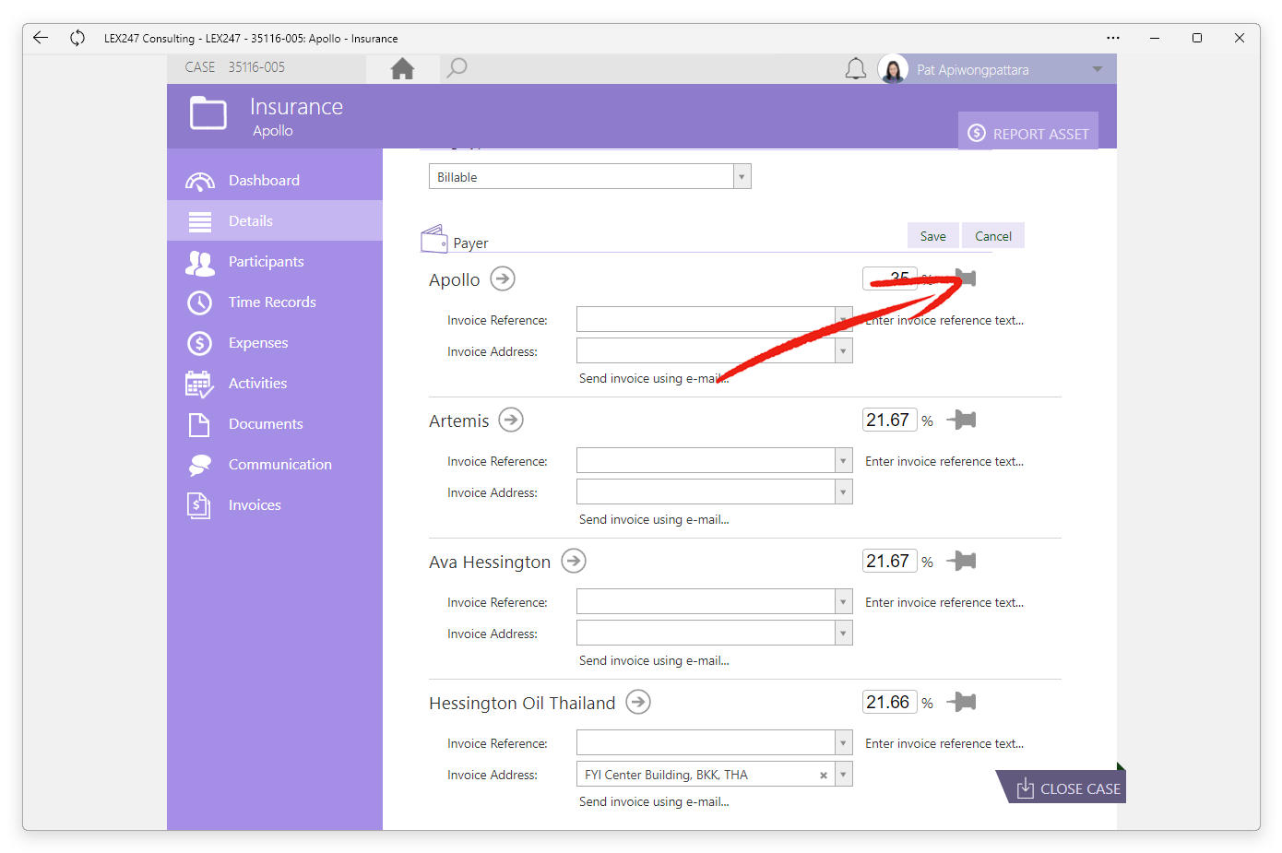Viewport: 1282px width, 853px height.
Task: Expand Apollo Invoice Address dropdown
Action: click(843, 351)
